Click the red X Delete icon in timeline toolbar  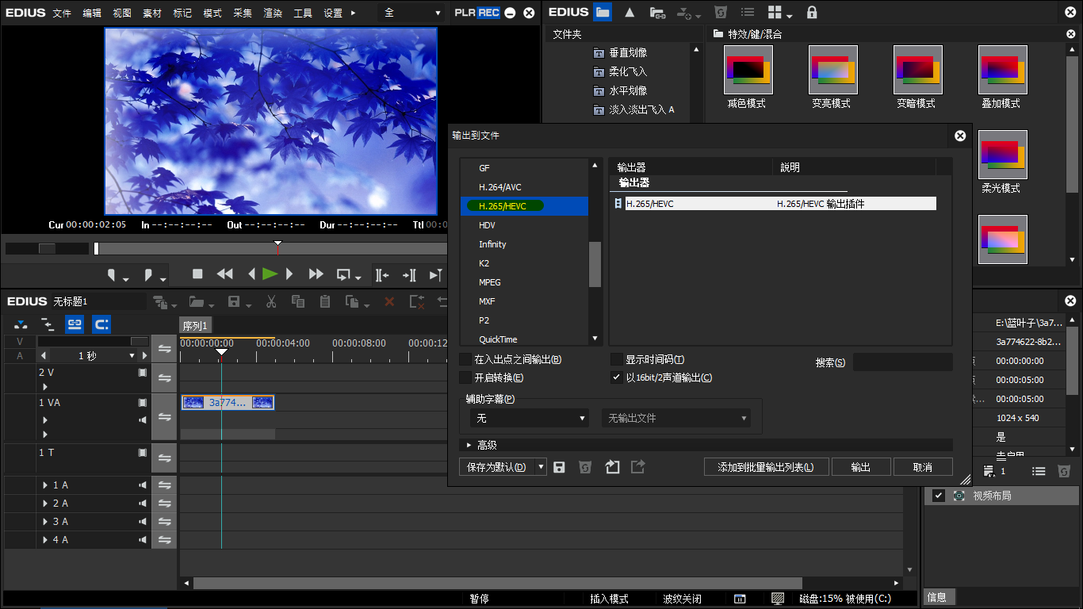pos(389,301)
